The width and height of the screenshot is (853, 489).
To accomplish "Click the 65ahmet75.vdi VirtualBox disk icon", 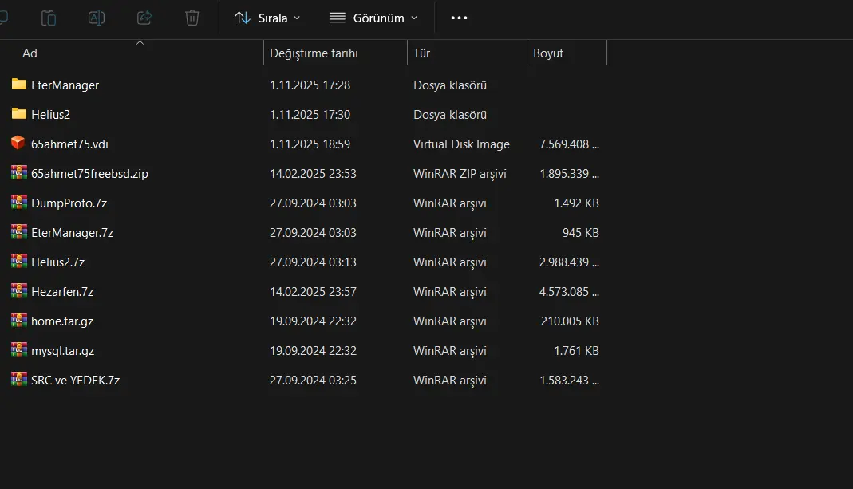I will pos(19,144).
